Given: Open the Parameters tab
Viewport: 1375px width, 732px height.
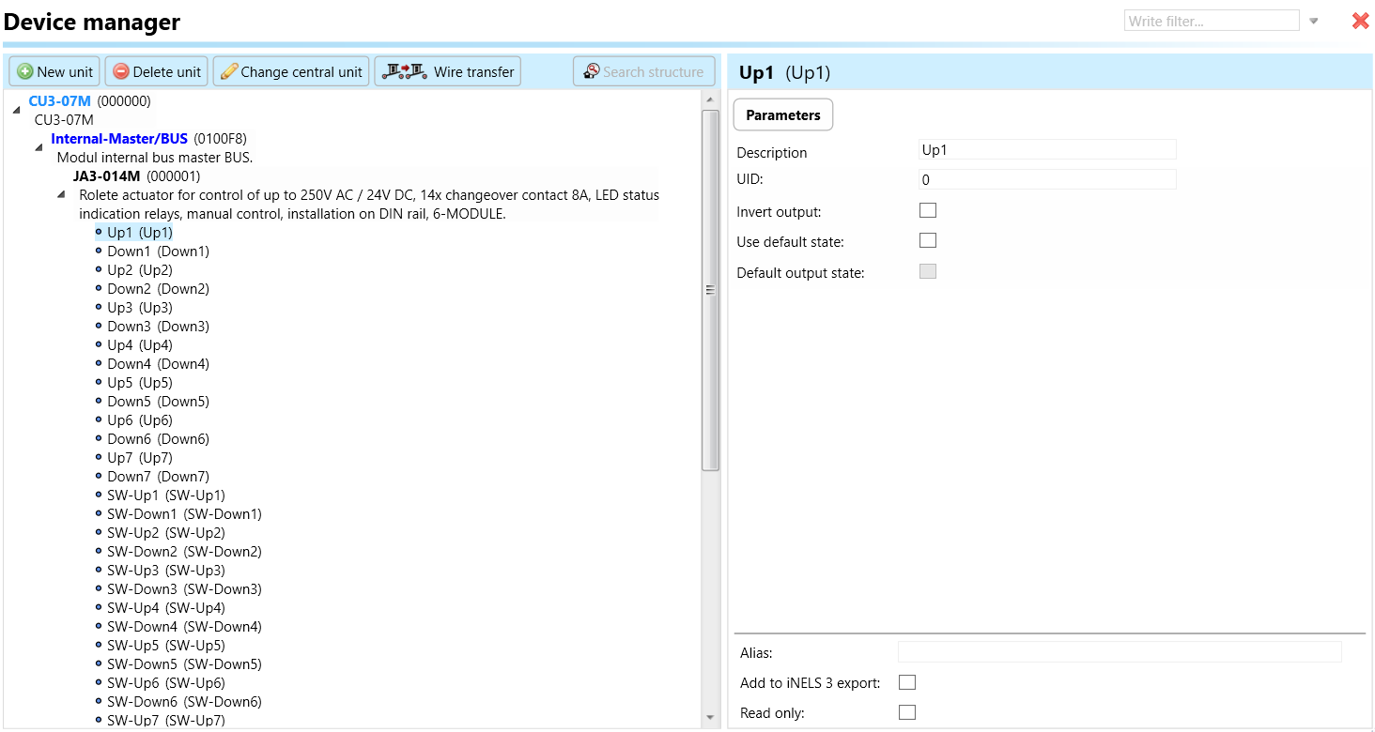Looking at the screenshot, I should (782, 115).
